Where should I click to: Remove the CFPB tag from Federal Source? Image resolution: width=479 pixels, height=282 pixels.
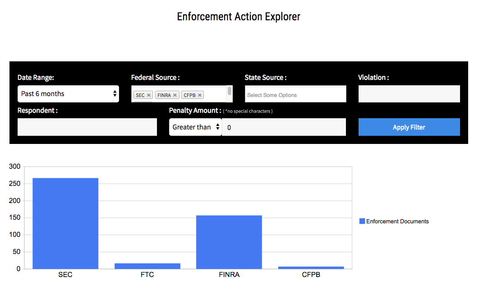point(200,95)
